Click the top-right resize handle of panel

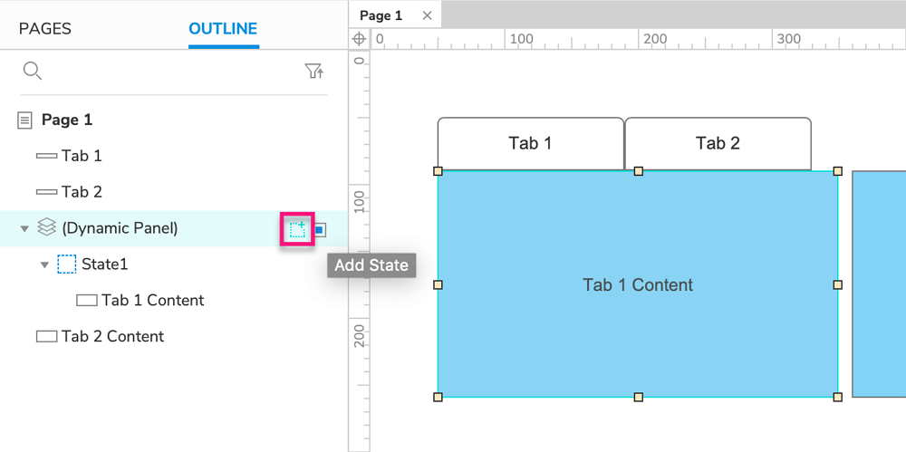pyautogui.click(x=838, y=171)
